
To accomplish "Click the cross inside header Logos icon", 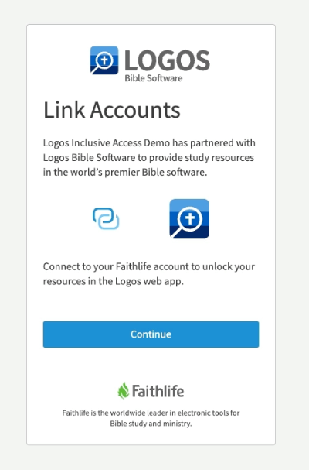I will (104, 60).
